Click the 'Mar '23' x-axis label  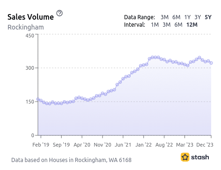[184, 145]
